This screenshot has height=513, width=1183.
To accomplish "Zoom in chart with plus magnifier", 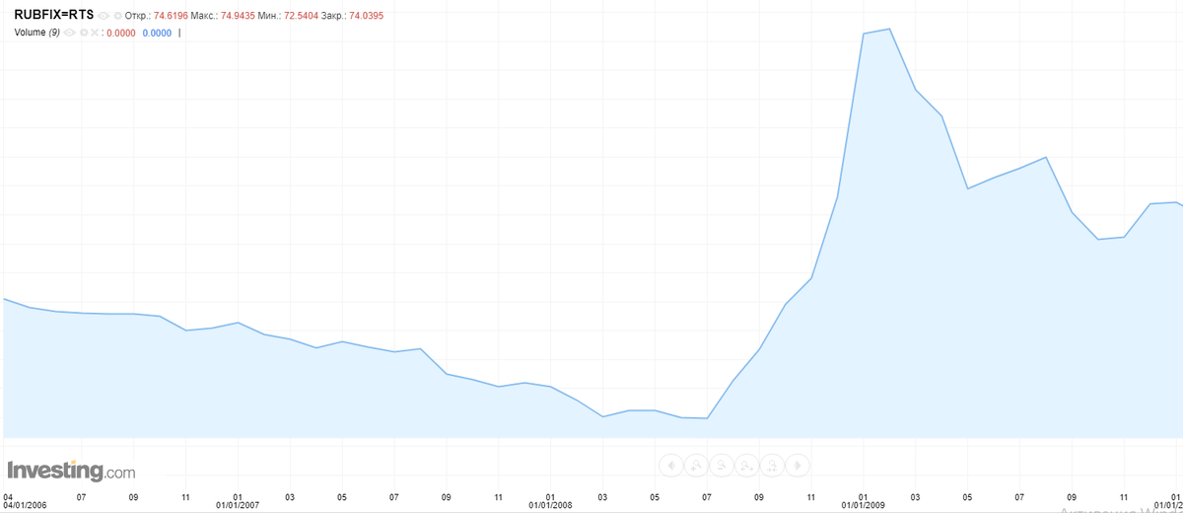I will (x=696, y=465).
